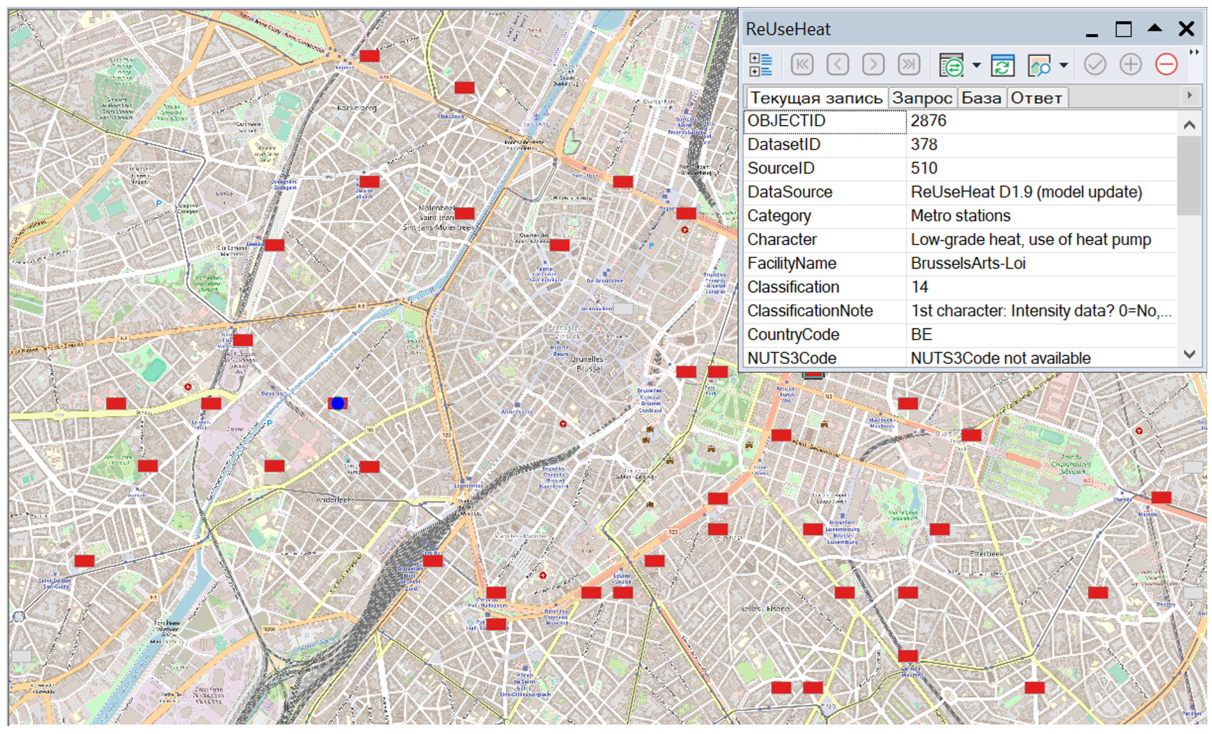Go to previous record arrow
This screenshot has height=734, width=1212.
coord(837,65)
